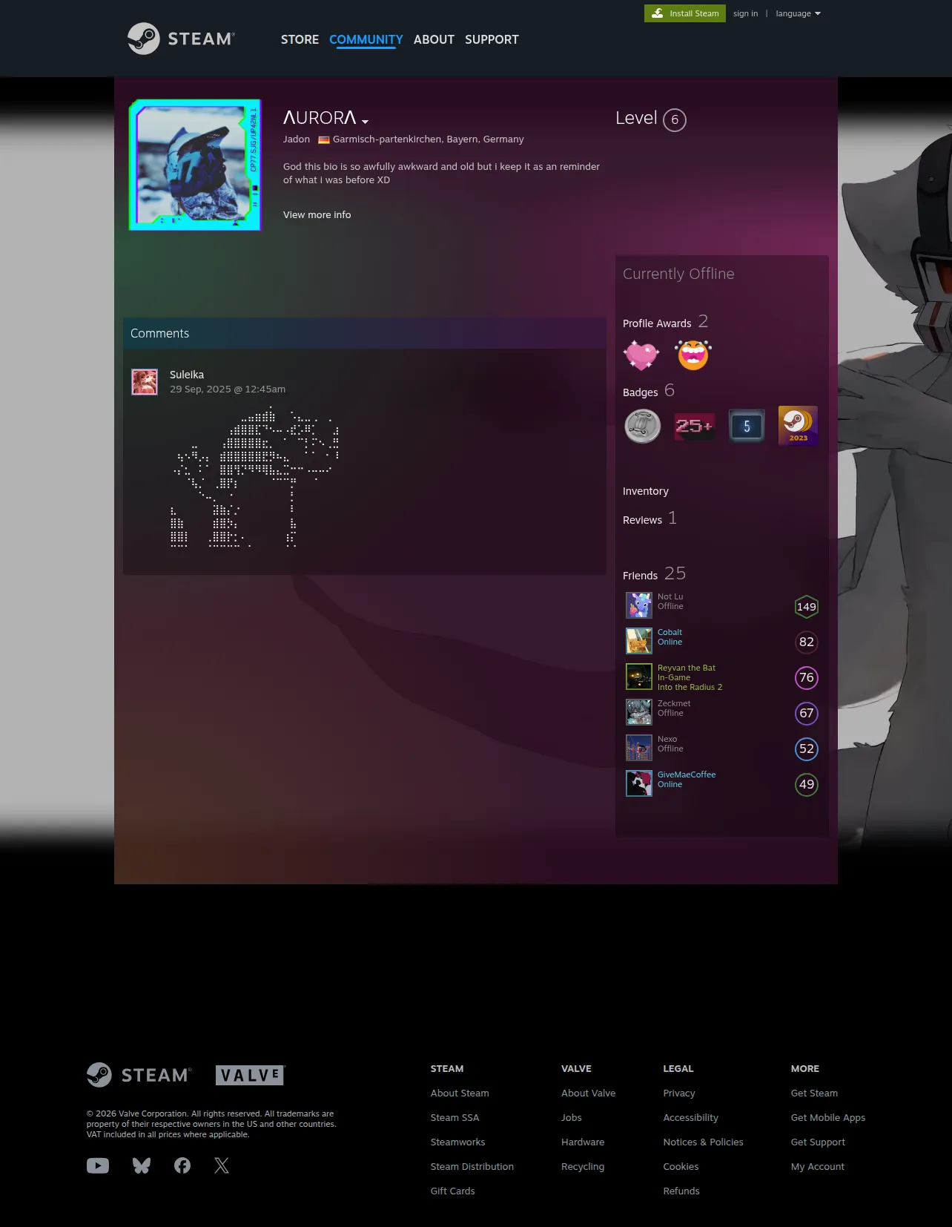Click Nexo's level 52 badge

tap(807, 749)
